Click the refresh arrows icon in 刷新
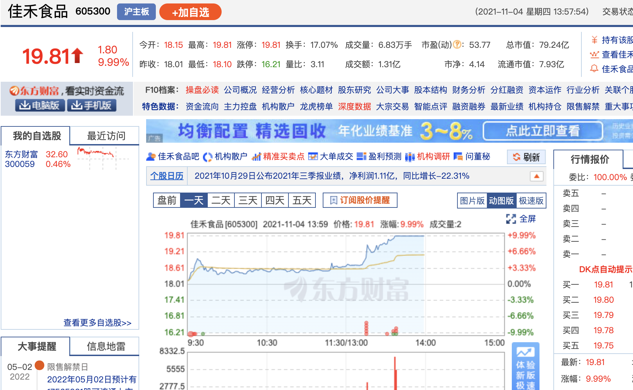Viewport: 633px width, 390px height. pos(517,157)
